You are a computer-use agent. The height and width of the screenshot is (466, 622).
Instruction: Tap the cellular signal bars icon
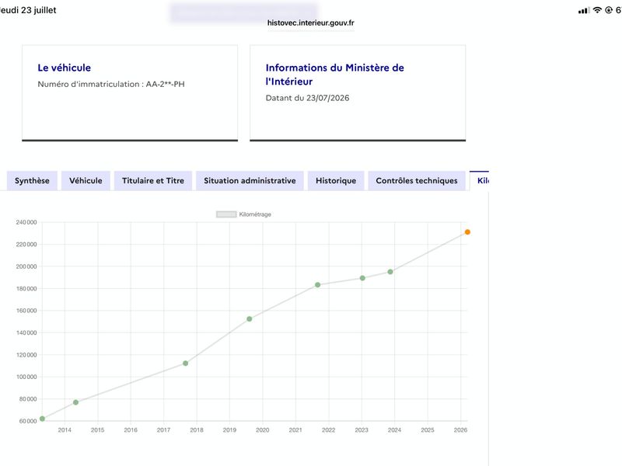(584, 10)
